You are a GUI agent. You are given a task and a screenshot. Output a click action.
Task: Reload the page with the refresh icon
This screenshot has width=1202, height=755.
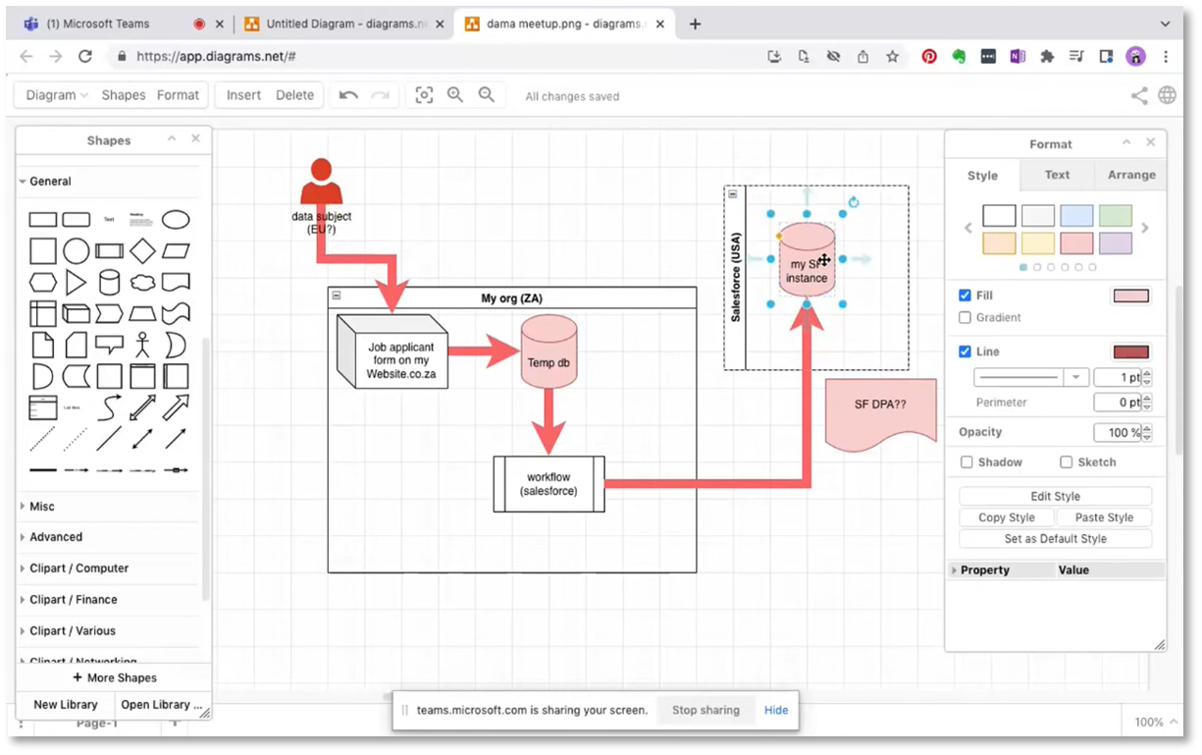(x=84, y=57)
